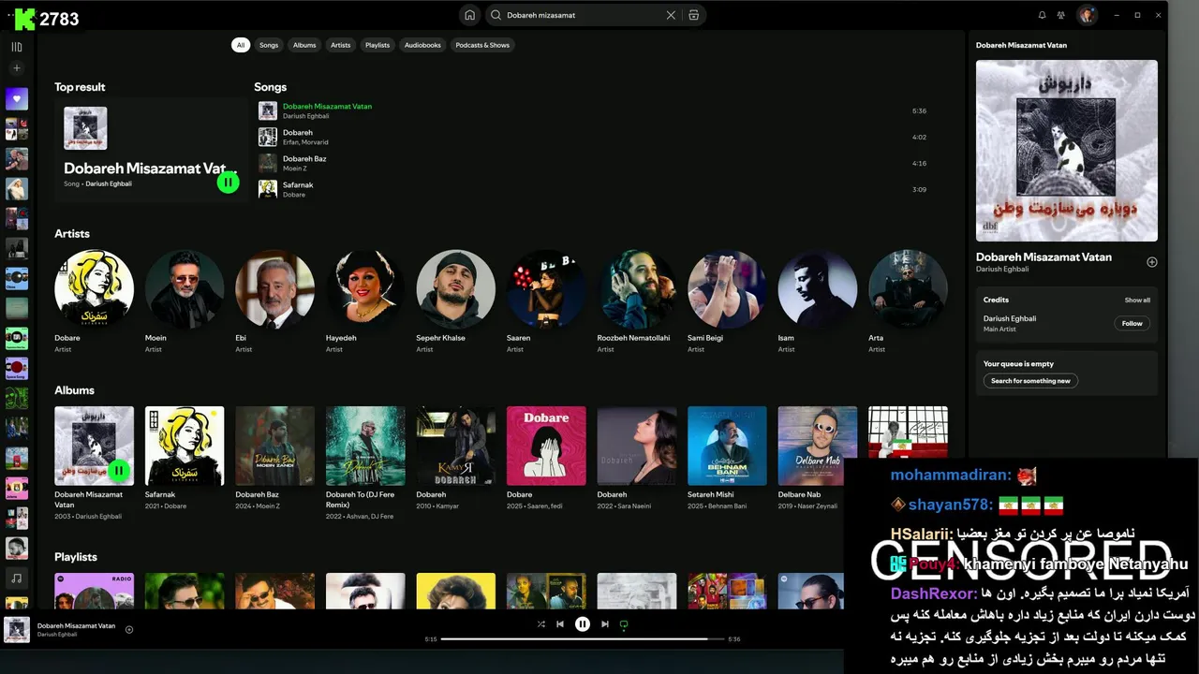Open artist Sepehr Khalse
Screen dimensions: 1199x674
(x=455, y=288)
